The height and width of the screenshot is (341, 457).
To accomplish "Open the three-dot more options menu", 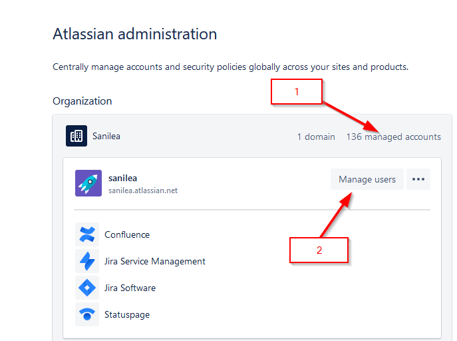I will [418, 179].
